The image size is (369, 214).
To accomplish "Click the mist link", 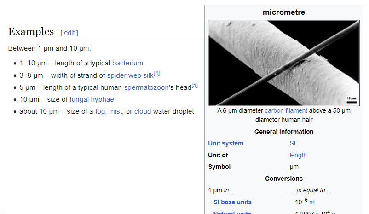I will [115, 111].
